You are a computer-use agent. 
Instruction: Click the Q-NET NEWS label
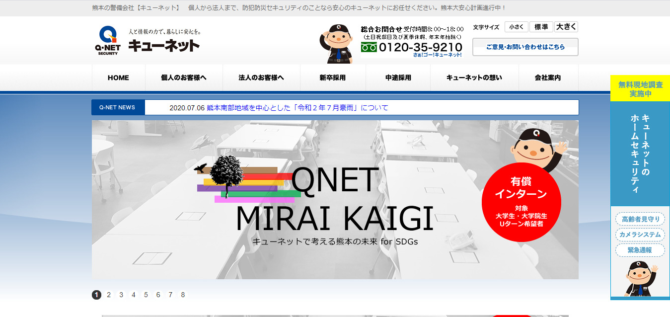(118, 107)
